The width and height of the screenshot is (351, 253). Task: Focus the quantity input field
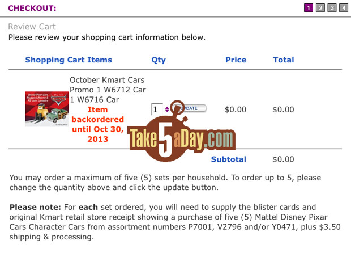tap(157, 109)
